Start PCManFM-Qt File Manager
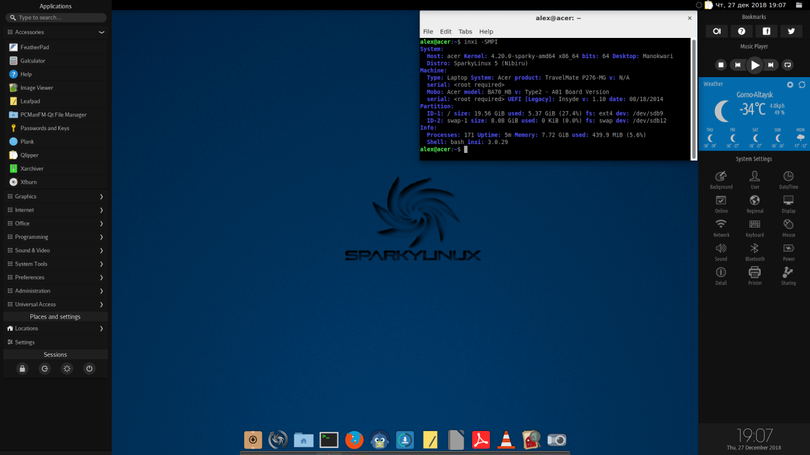This screenshot has width=810, height=455. pyautogui.click(x=56, y=114)
